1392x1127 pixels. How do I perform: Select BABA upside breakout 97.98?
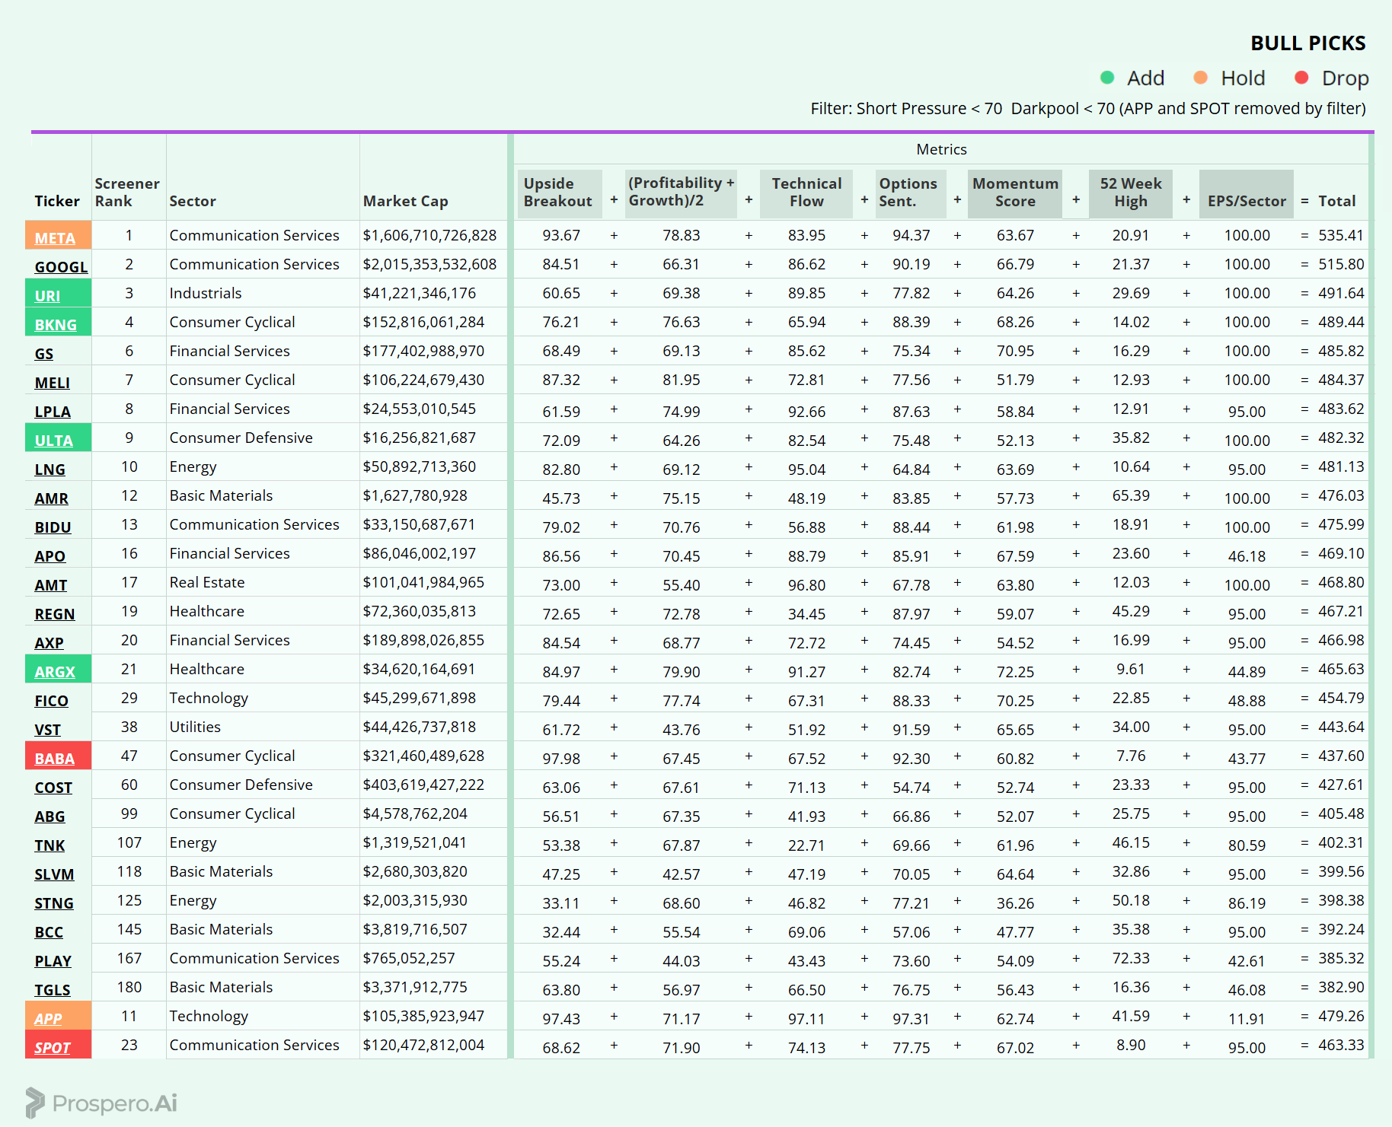tap(561, 759)
